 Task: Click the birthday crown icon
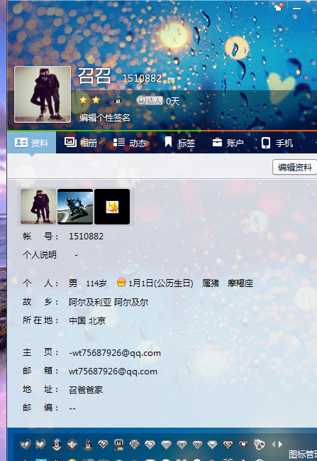click(x=121, y=282)
